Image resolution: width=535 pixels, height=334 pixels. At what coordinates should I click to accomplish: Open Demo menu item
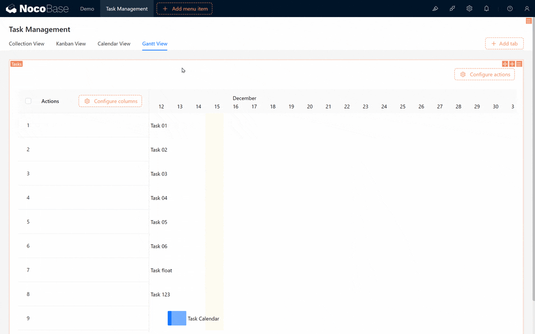coord(87,9)
